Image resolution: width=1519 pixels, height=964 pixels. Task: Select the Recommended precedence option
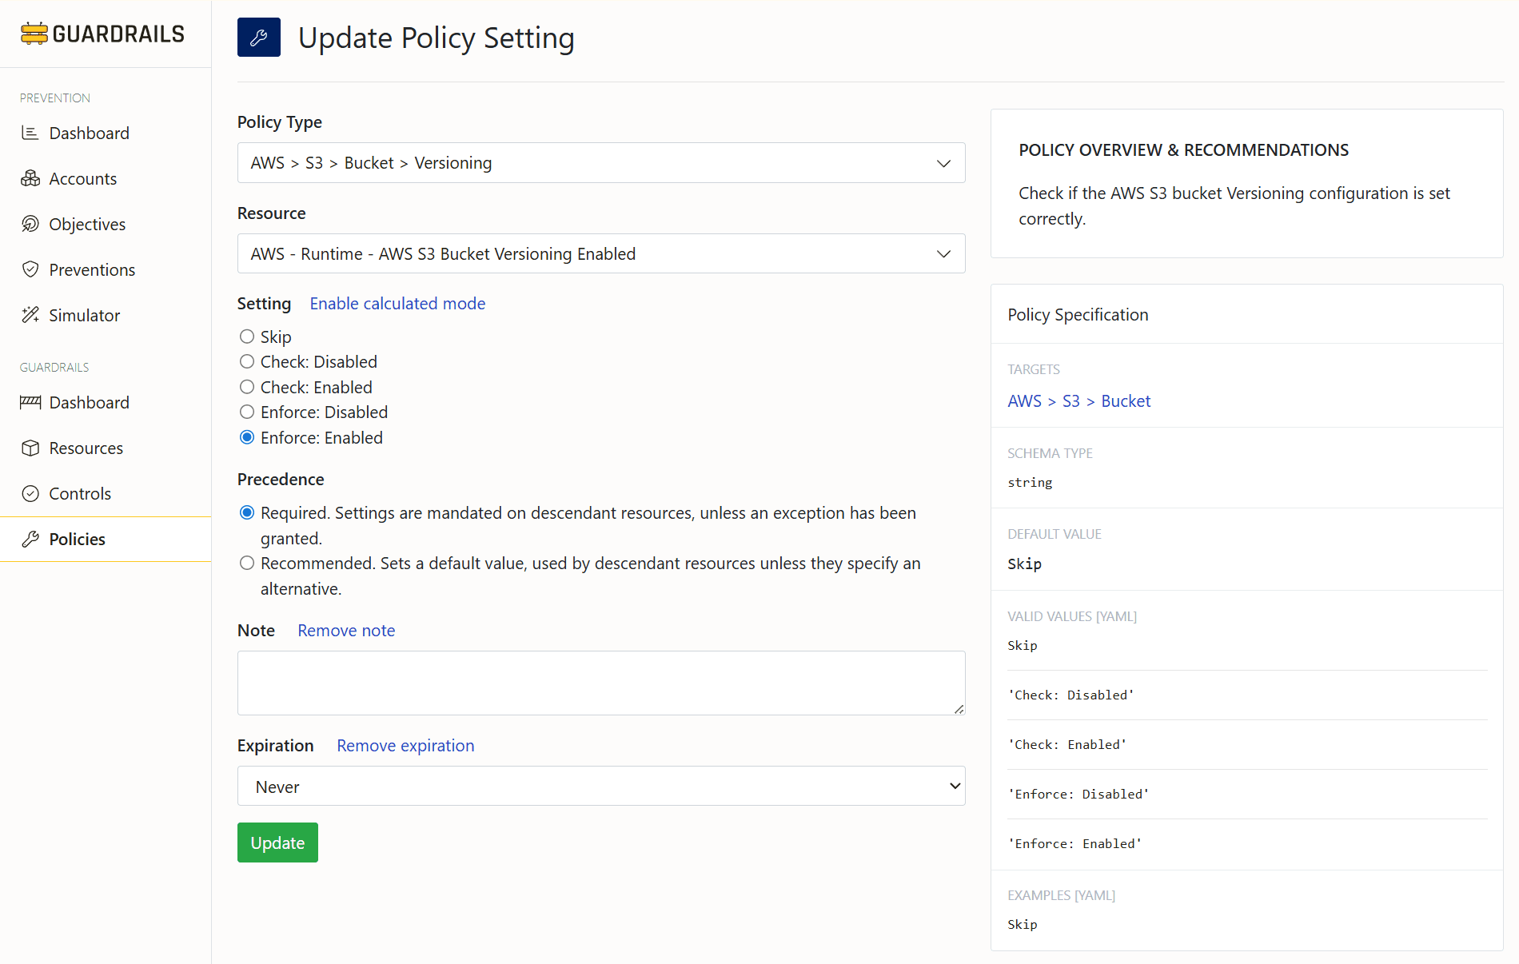point(246,563)
